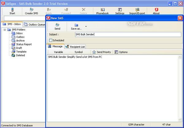Click the Send icon in New SMS
Viewport: 184px width, 128px height.
pos(57,25)
